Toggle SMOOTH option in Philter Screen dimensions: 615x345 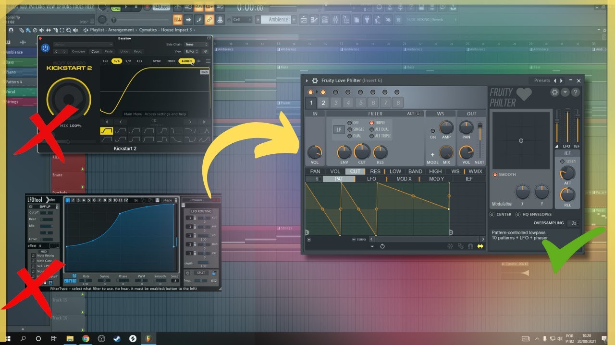(495, 175)
